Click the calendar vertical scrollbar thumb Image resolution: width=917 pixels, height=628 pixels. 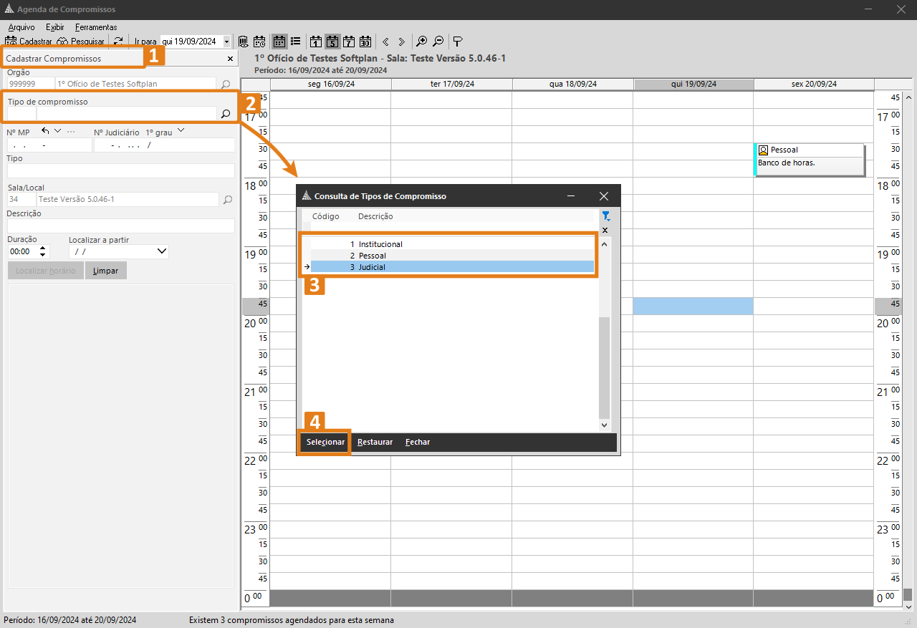coord(908,595)
